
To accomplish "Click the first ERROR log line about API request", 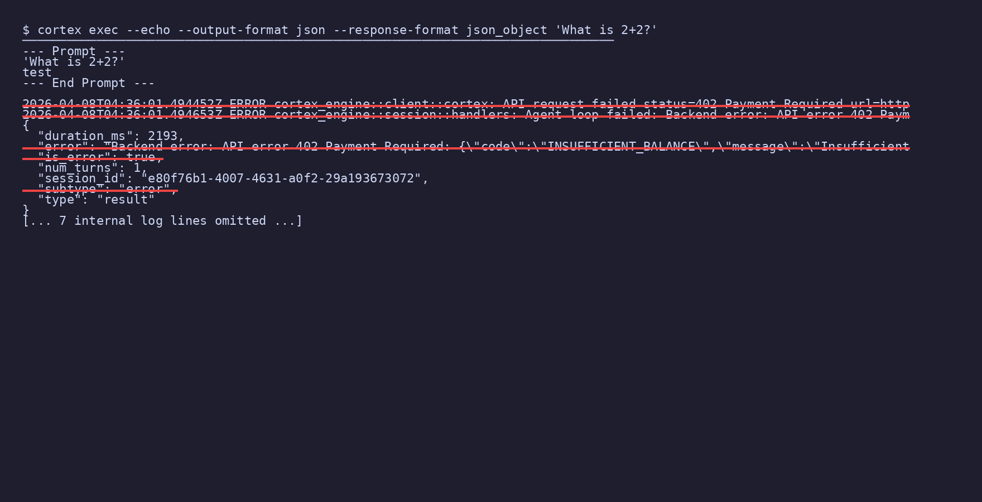I will click(466, 104).
